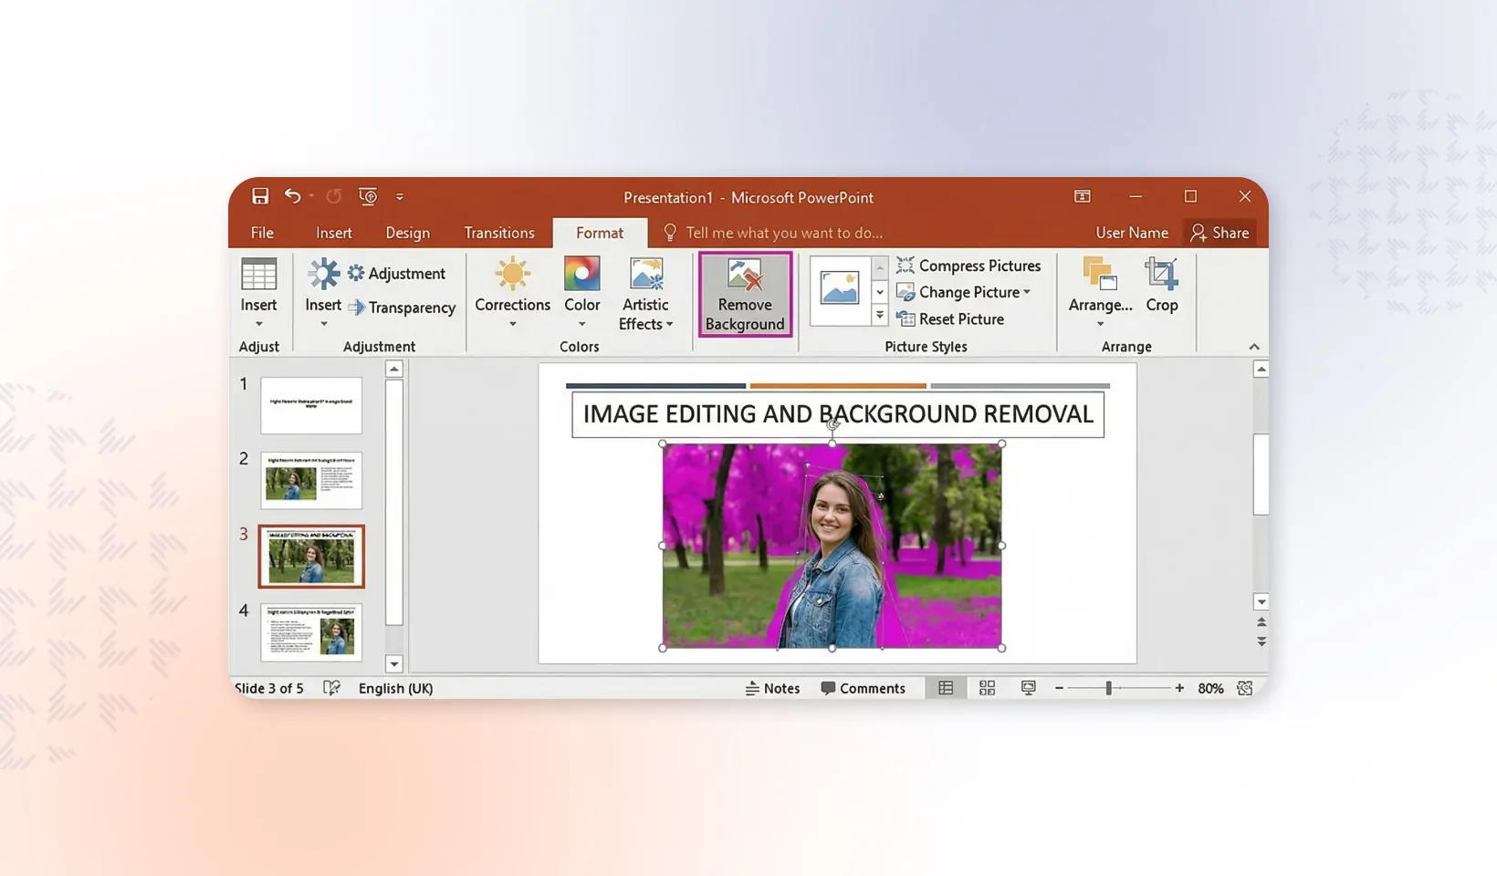The image size is (1497, 876).
Task: Open the Design tab
Action: click(x=407, y=233)
